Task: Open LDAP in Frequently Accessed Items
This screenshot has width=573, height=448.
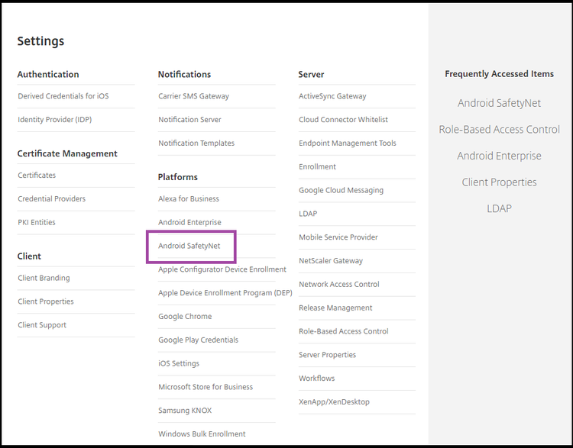Action: [x=499, y=208]
